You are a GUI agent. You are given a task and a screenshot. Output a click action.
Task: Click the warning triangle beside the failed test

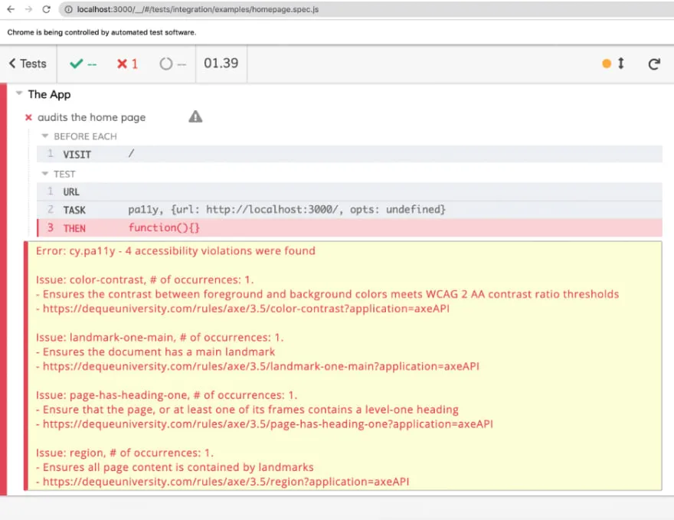(x=196, y=117)
